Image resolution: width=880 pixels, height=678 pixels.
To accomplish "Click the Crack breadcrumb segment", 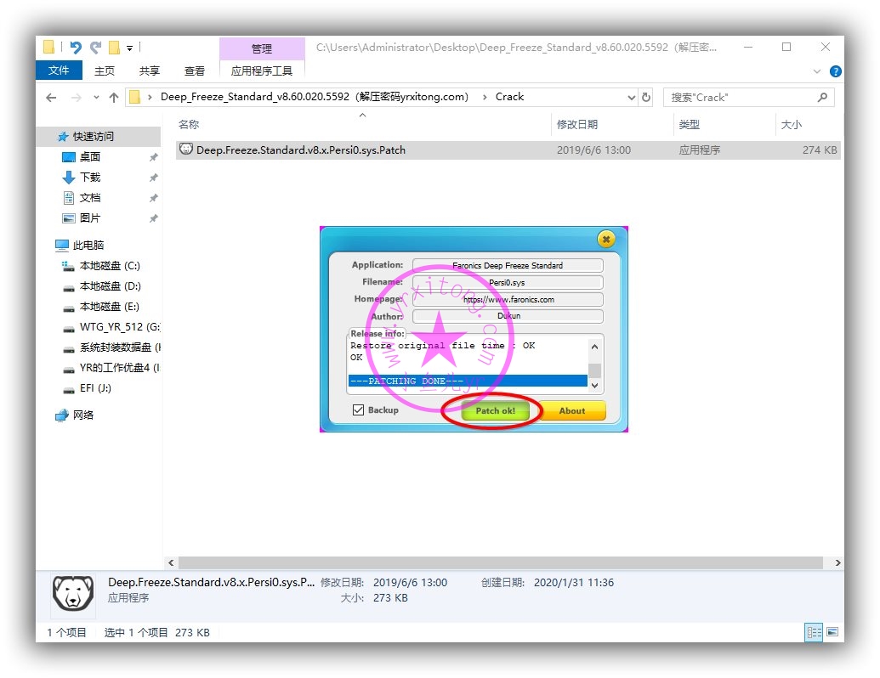I will tap(509, 97).
